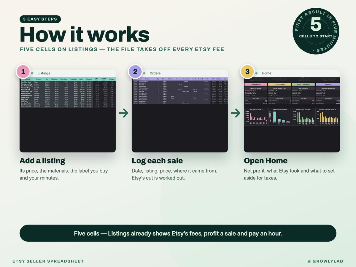Select the '3 EASY STEPS' pill label

click(40, 19)
